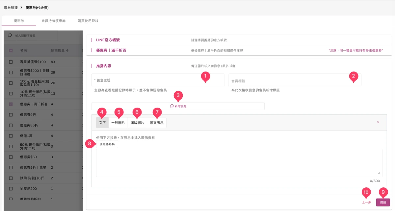This screenshot has width=395, height=211.
Task: Click the 新增訊息 button
Action: (178, 106)
